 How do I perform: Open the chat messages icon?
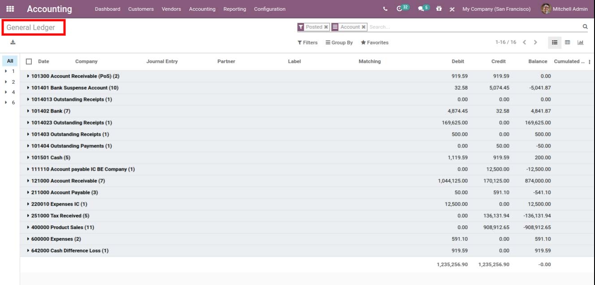point(423,9)
